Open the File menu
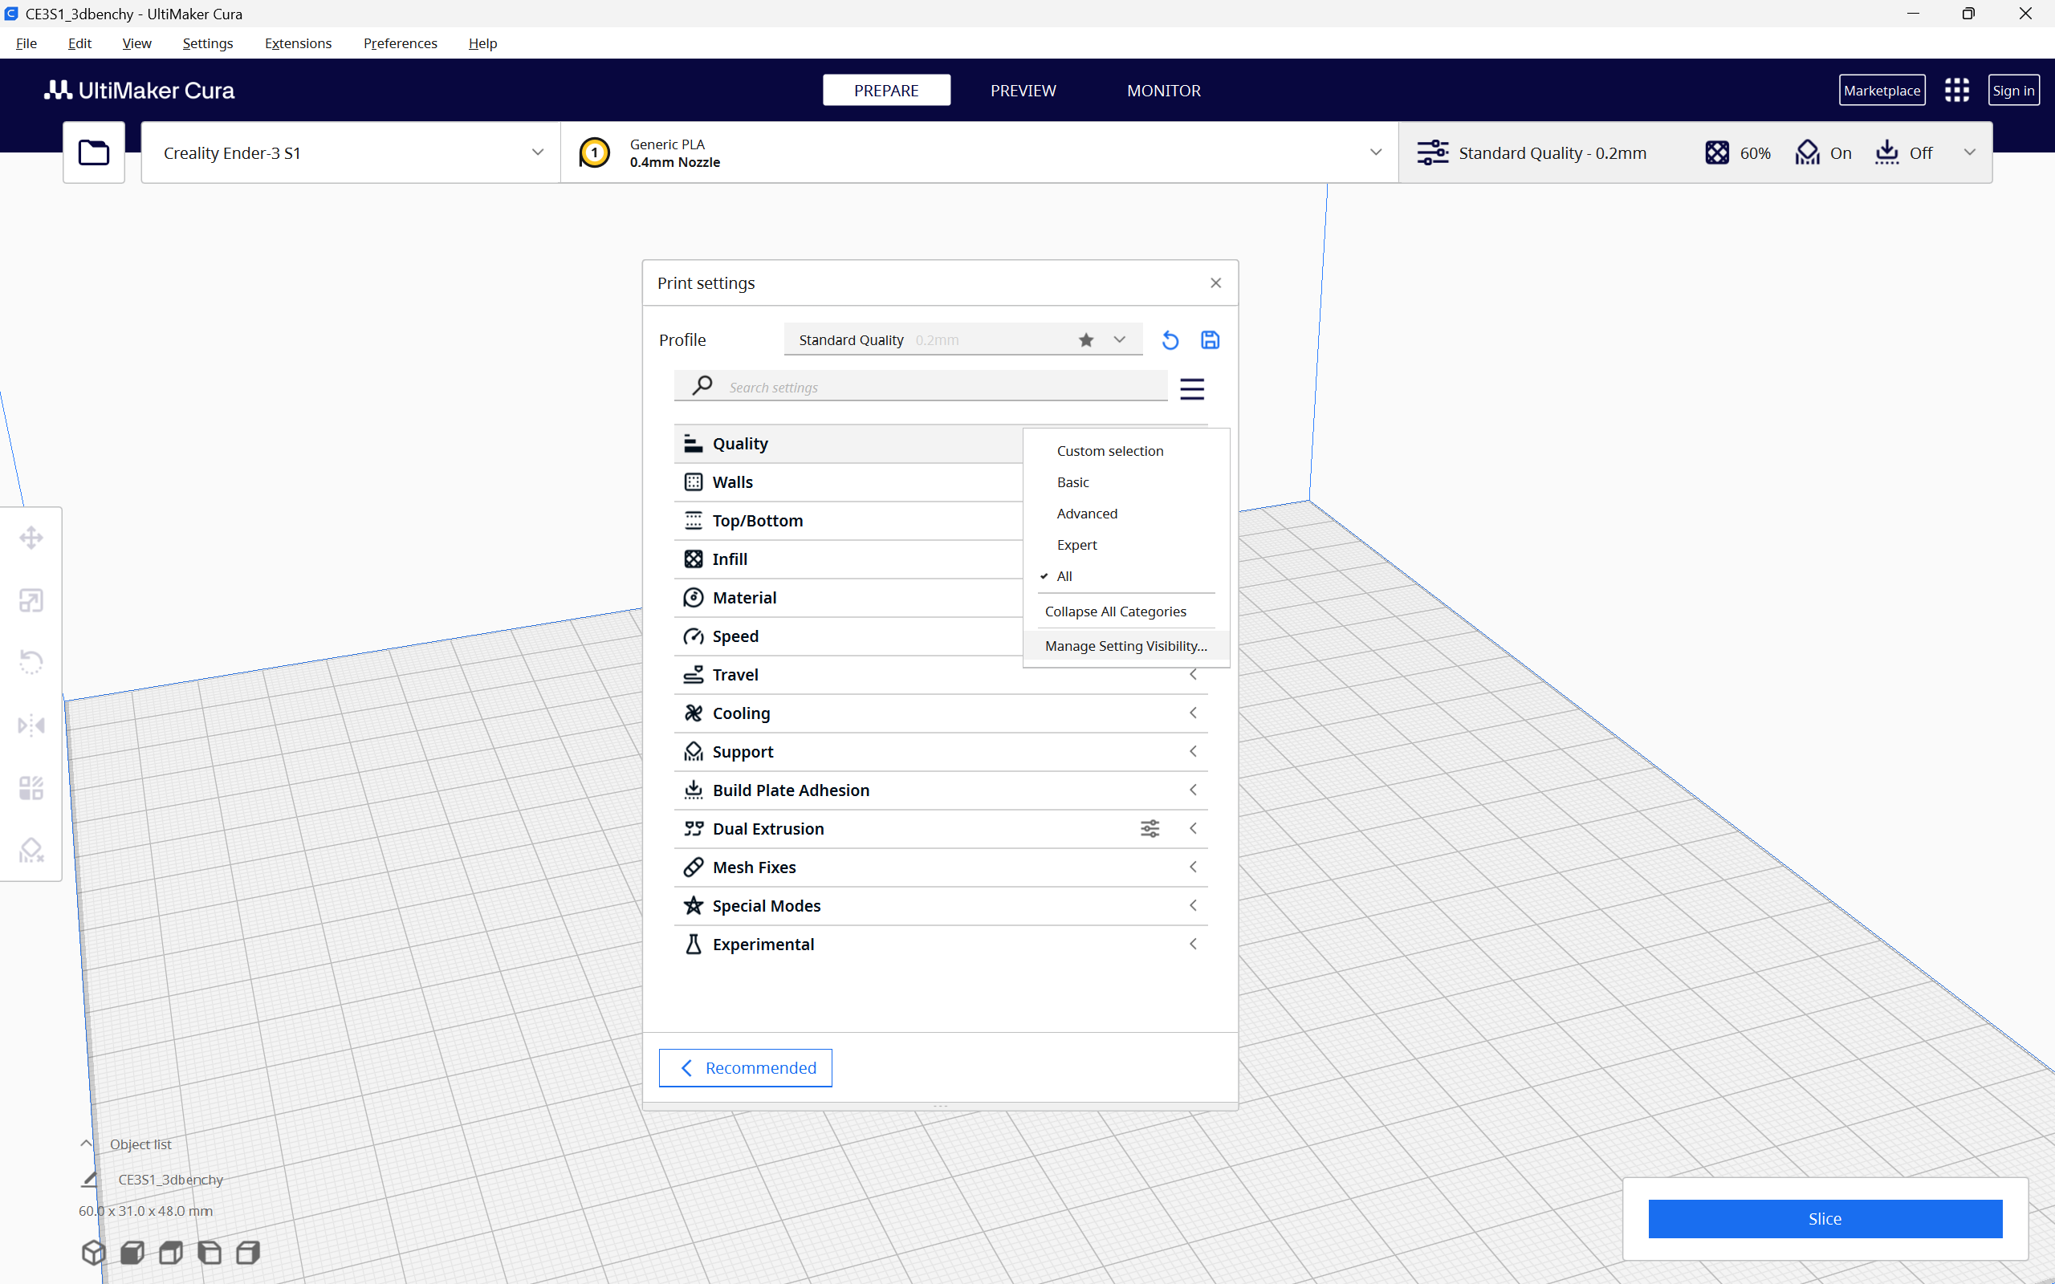The image size is (2055, 1284). point(26,43)
